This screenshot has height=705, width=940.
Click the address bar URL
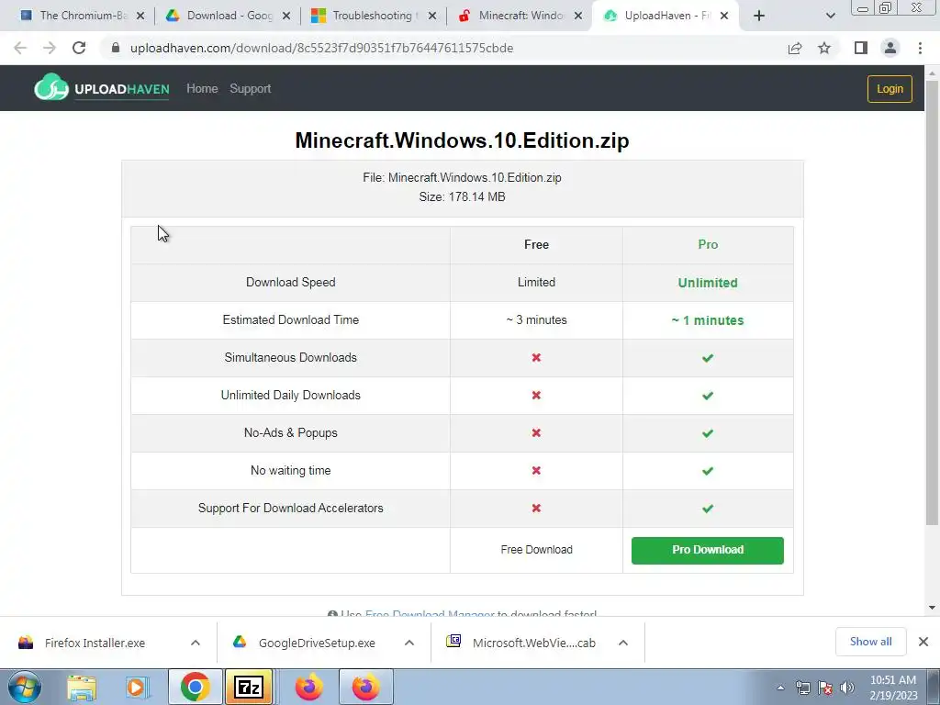pyautogui.click(x=321, y=48)
